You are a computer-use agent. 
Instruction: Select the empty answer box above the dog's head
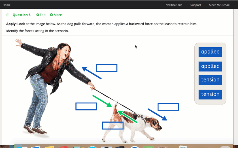[168, 107]
